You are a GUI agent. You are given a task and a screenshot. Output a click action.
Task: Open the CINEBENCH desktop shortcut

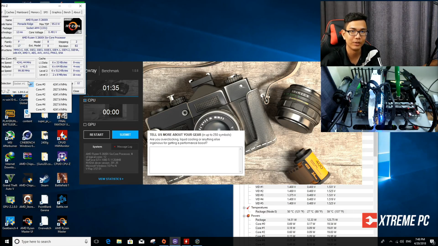[27, 139]
